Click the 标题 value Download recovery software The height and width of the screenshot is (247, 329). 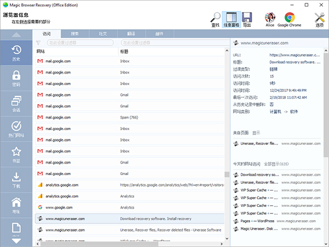(x=295, y=62)
